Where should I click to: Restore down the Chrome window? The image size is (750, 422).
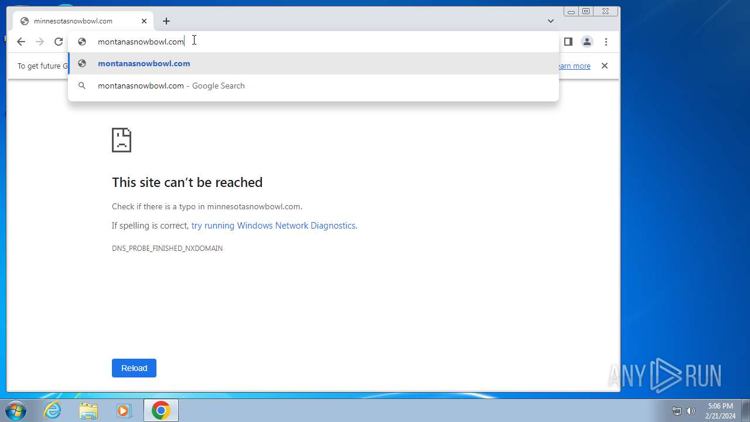(x=586, y=11)
